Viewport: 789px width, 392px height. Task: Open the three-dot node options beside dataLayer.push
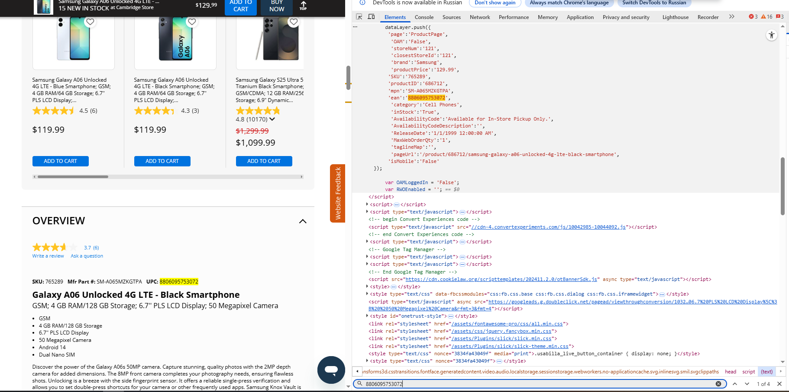click(x=355, y=27)
